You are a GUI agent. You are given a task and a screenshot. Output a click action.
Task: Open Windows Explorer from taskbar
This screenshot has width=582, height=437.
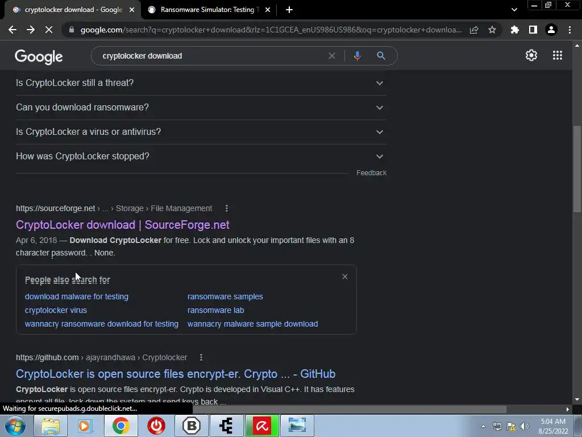tap(51, 426)
